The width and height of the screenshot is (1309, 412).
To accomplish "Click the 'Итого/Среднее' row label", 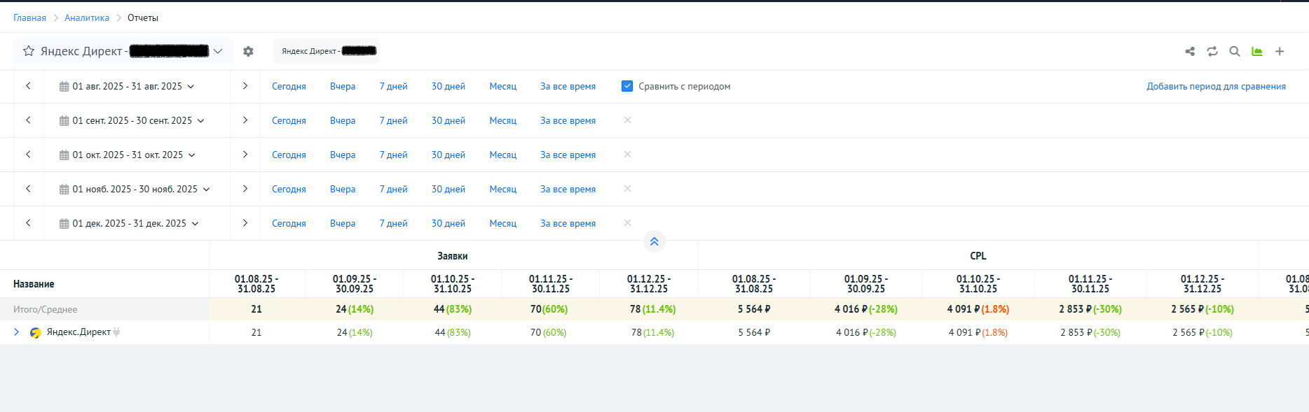I will coord(45,309).
